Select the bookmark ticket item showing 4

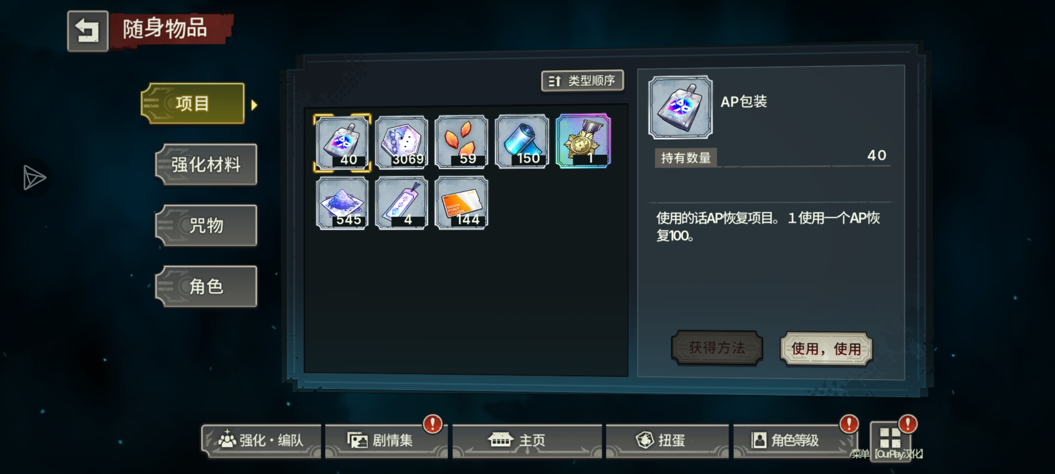tap(402, 203)
